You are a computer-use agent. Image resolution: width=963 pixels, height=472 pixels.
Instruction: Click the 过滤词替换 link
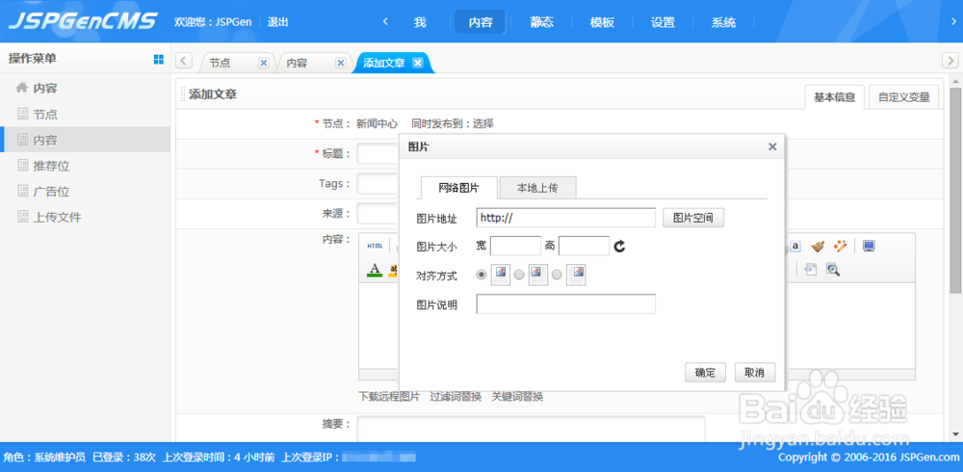(x=455, y=397)
